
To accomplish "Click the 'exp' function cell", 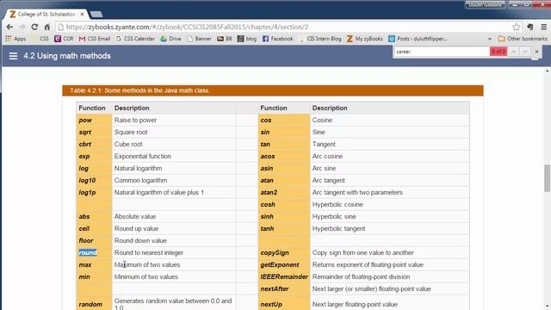I will tap(94, 156).
